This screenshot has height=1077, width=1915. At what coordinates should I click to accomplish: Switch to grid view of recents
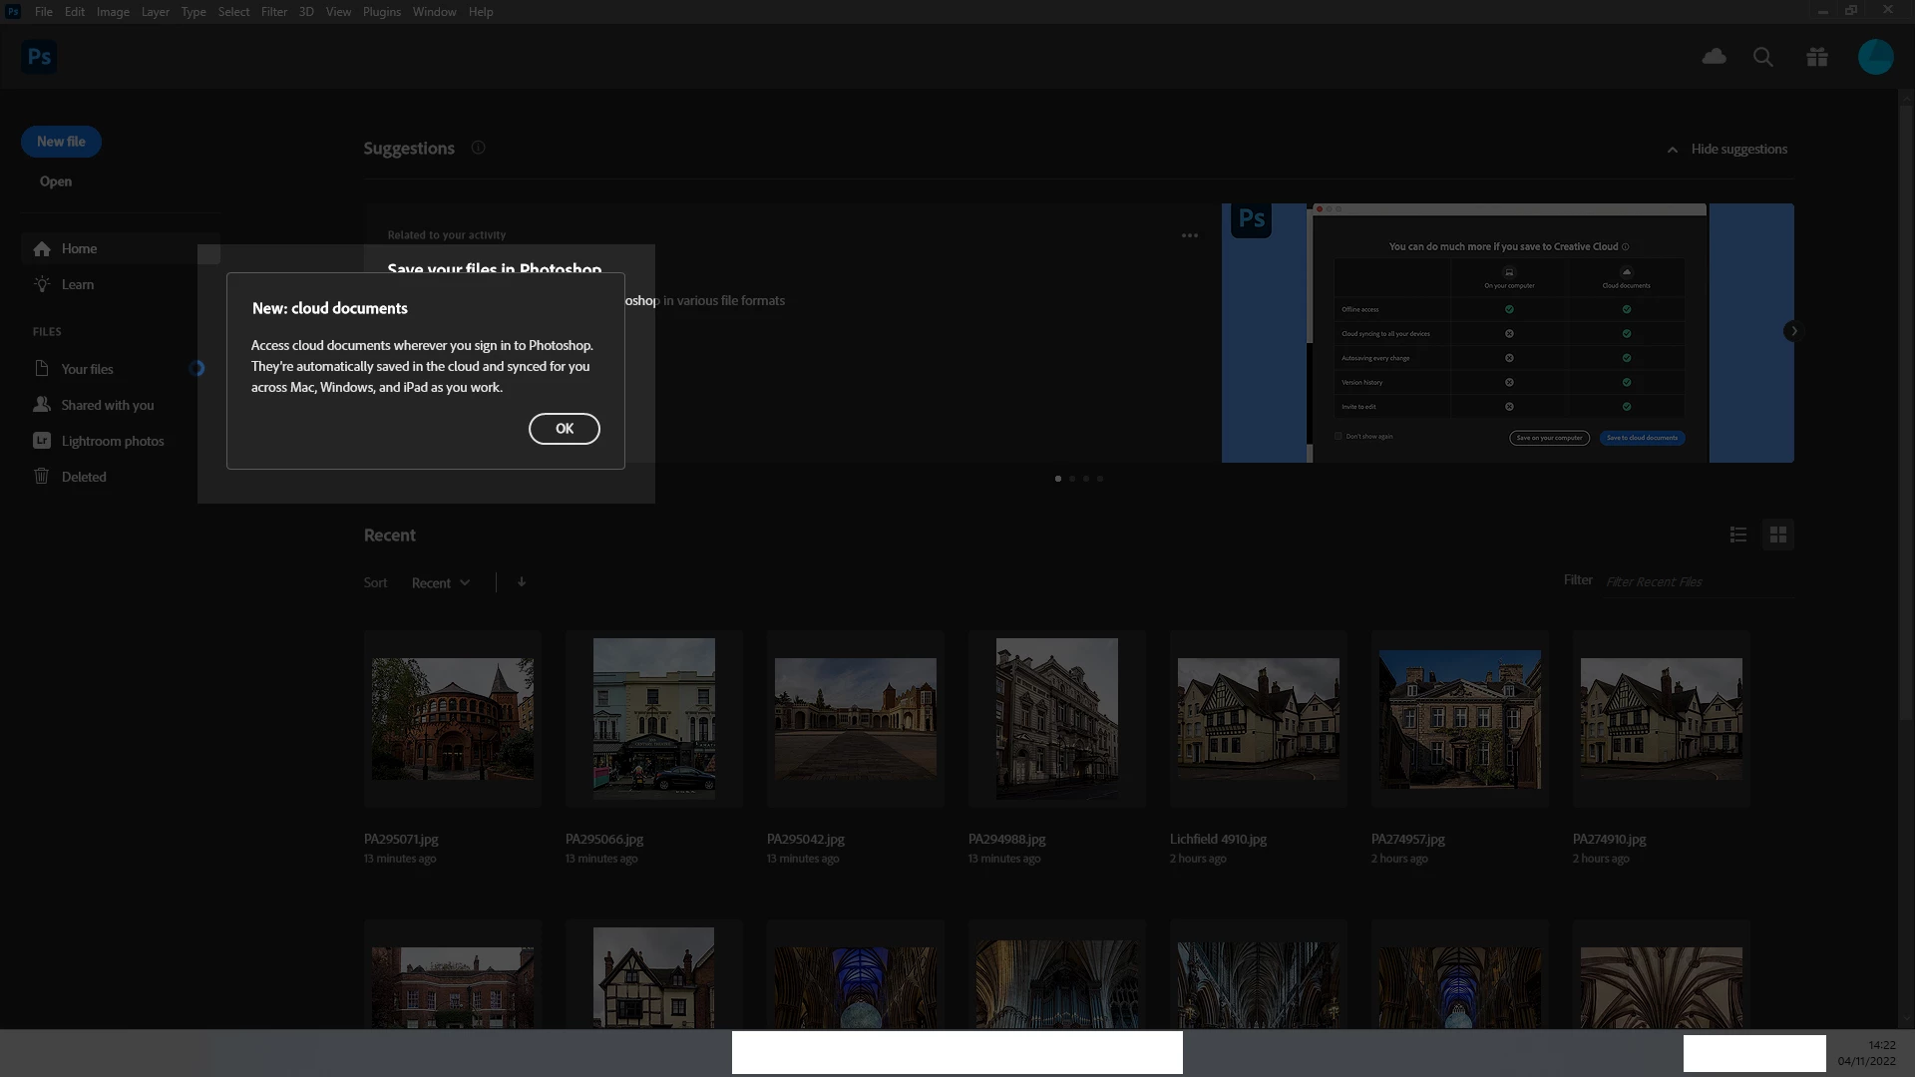point(1777,536)
